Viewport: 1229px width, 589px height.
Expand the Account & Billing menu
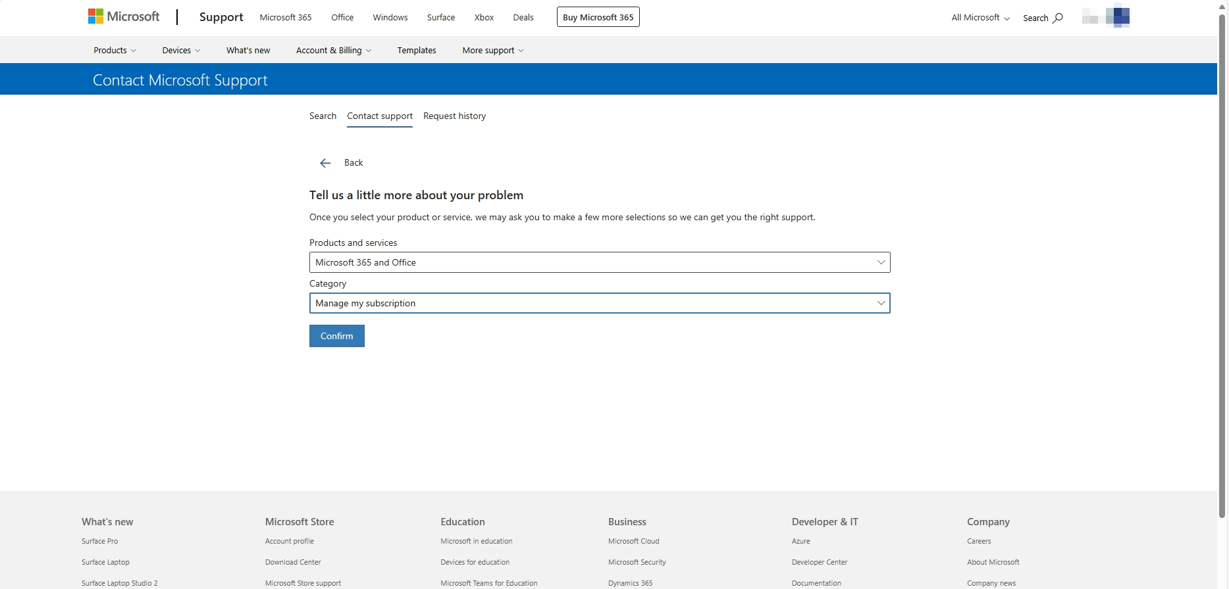coord(334,50)
